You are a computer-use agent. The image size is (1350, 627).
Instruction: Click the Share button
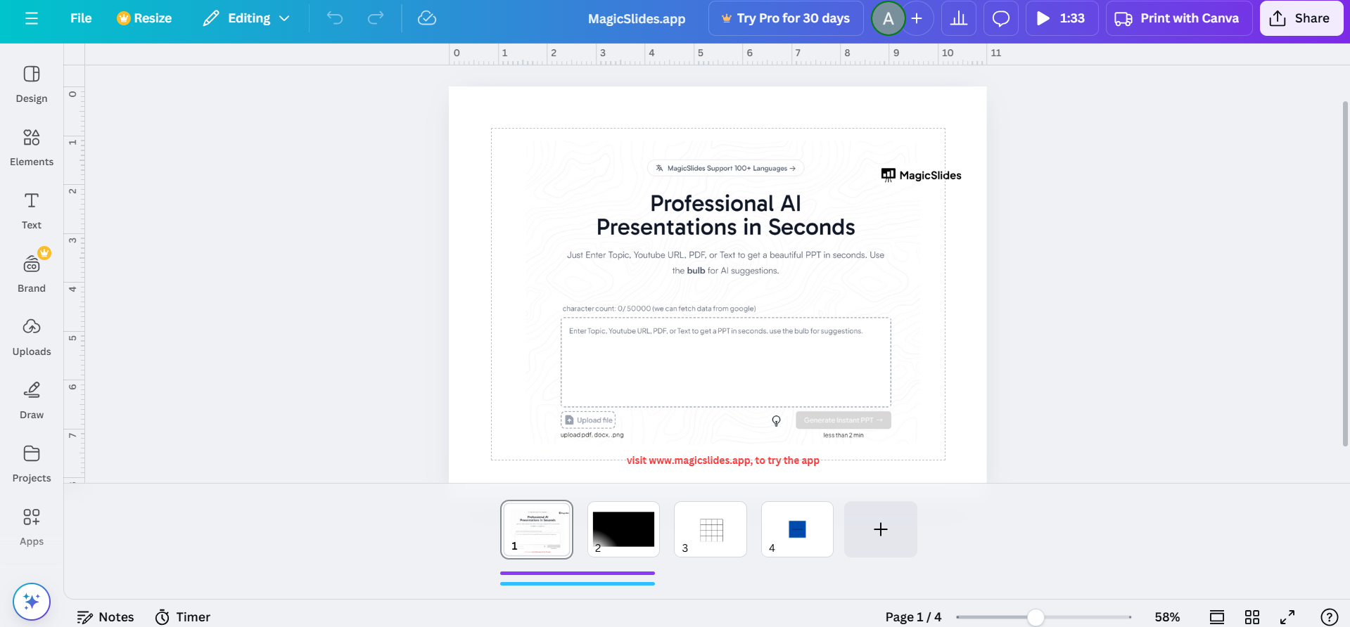1301,18
